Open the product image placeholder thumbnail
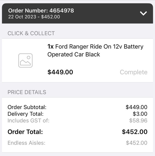This screenshot has height=156, width=155. [x=26, y=60]
